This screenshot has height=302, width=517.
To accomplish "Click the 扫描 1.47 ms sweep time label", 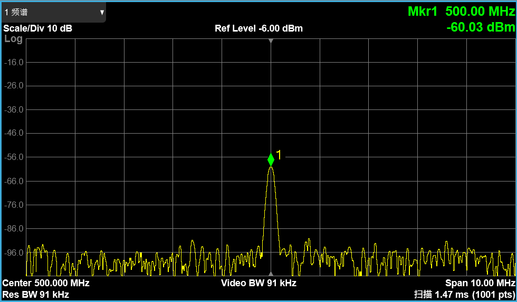I will [x=464, y=295].
